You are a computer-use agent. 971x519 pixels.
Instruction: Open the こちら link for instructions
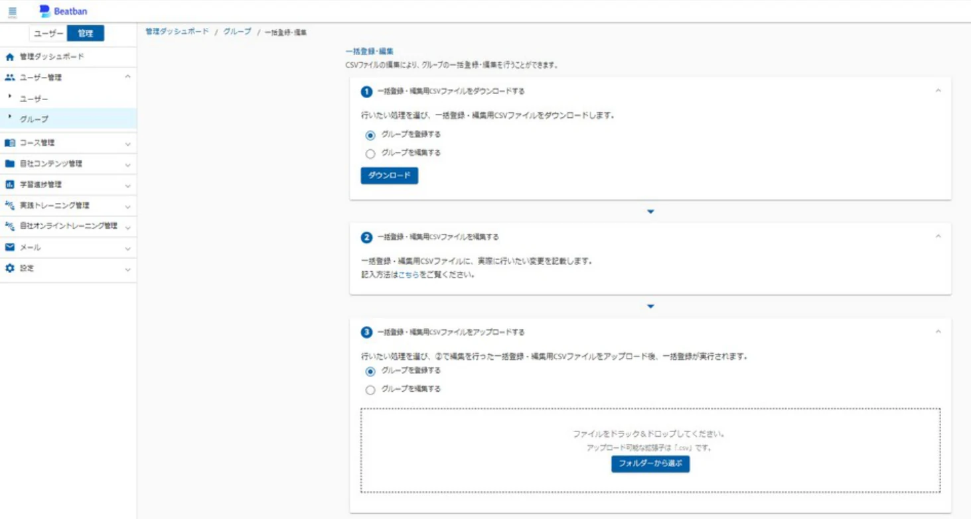(x=408, y=275)
